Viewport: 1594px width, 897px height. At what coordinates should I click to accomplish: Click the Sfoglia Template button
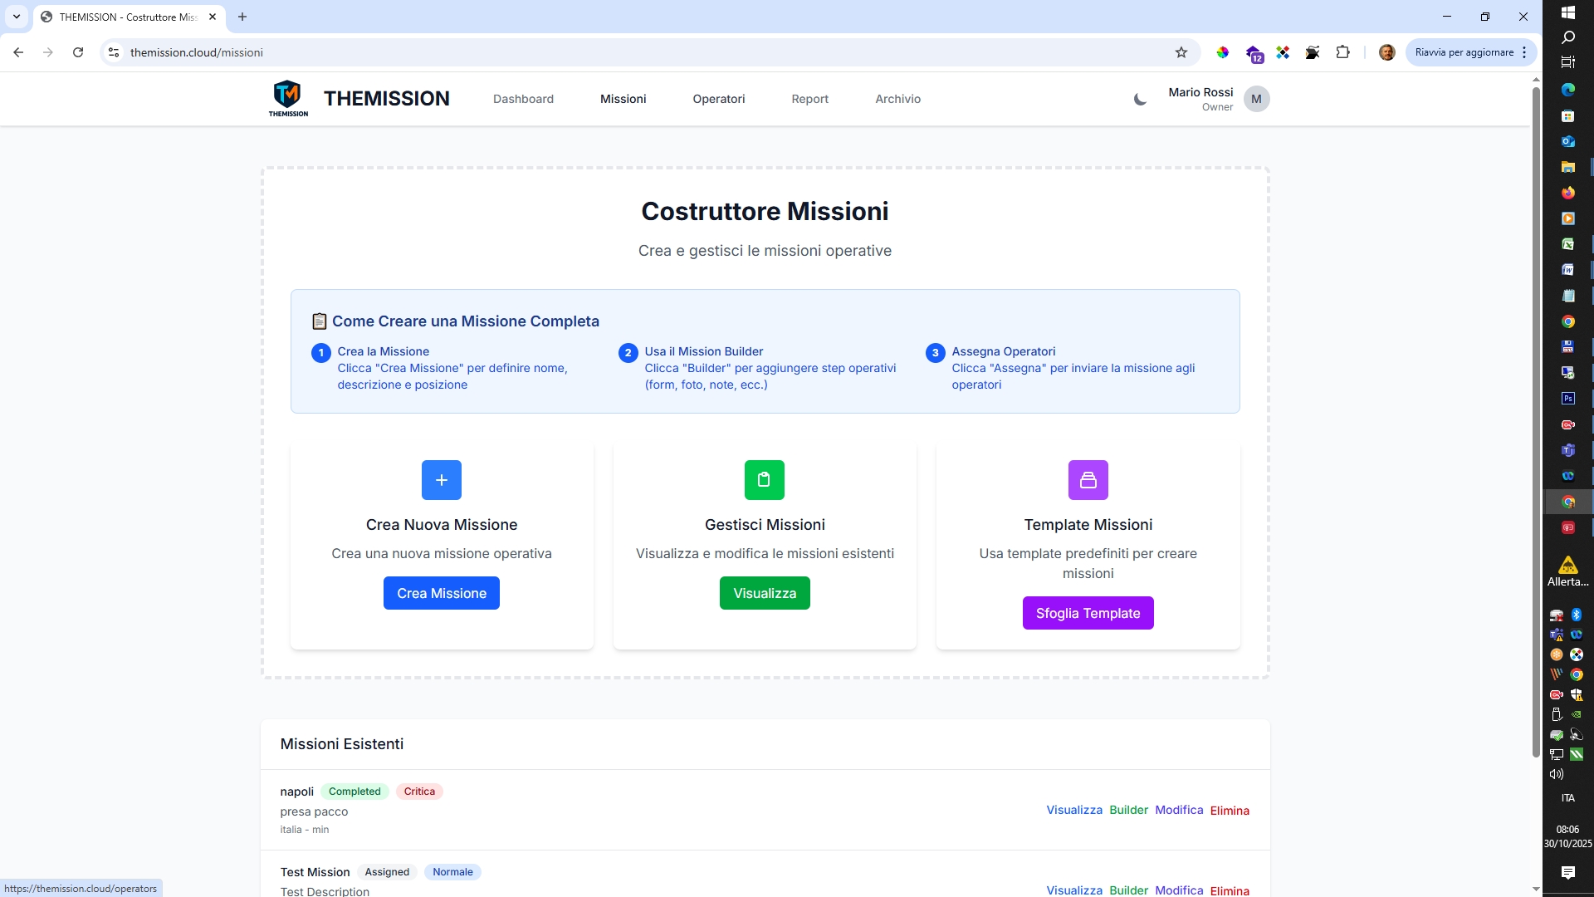tap(1088, 613)
